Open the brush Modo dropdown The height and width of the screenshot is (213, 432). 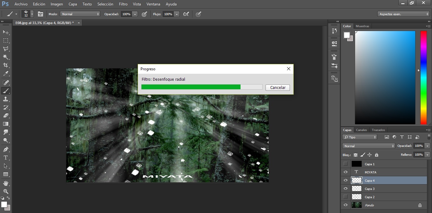coord(80,14)
